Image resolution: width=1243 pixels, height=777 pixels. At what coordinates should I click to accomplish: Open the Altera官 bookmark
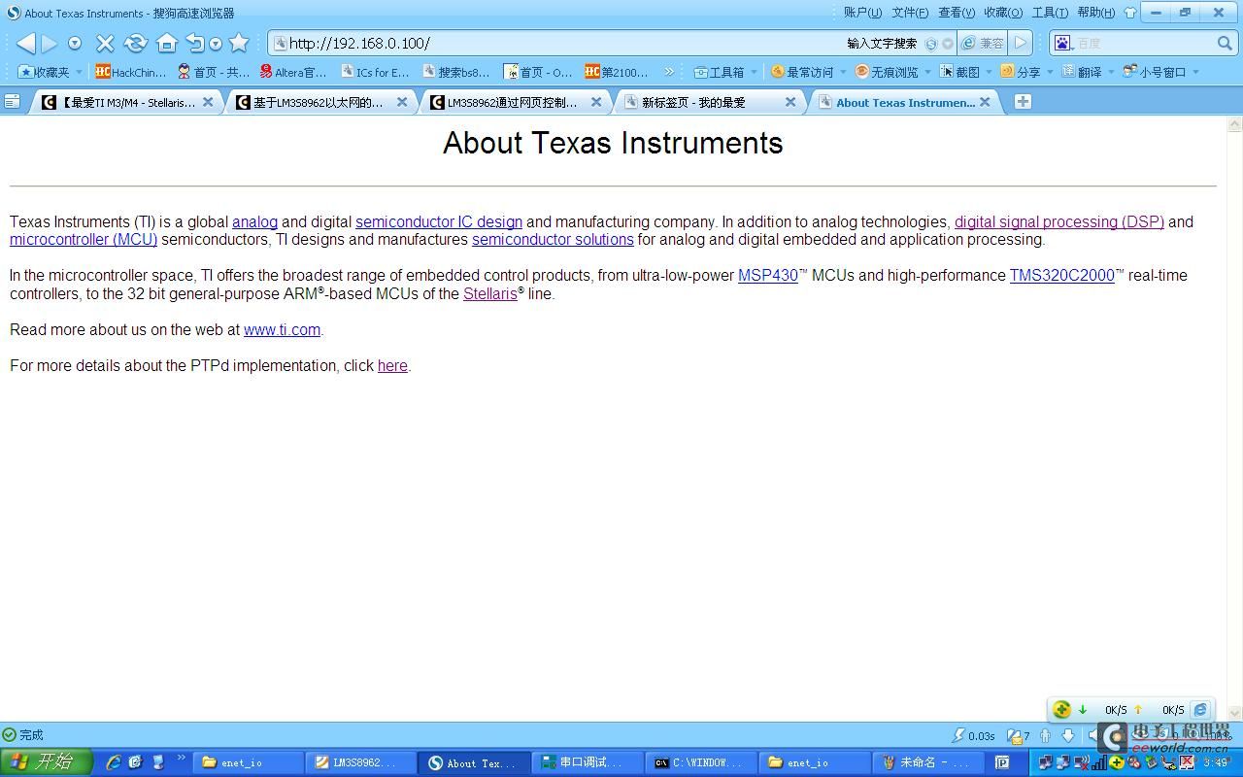(293, 72)
